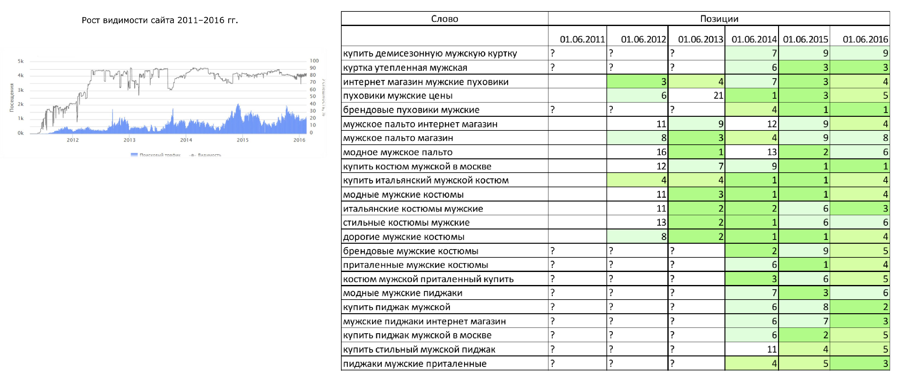Click the 2015 label on chart x-axis

point(242,140)
